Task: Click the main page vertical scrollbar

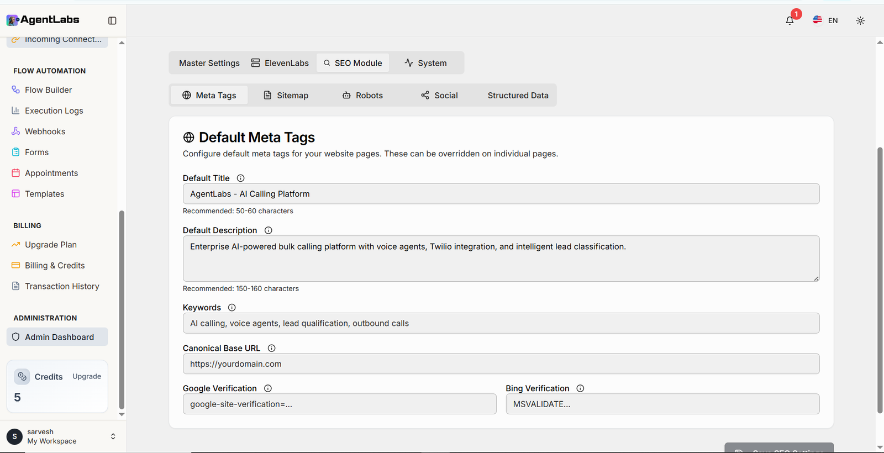Action: click(x=880, y=280)
